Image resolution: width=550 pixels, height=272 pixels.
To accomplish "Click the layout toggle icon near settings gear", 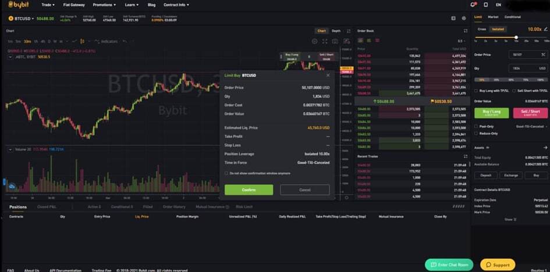I will pos(453,18).
